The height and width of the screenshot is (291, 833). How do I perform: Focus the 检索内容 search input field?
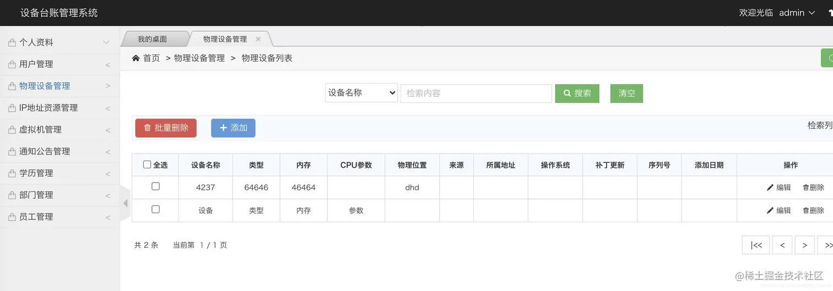[x=476, y=94]
